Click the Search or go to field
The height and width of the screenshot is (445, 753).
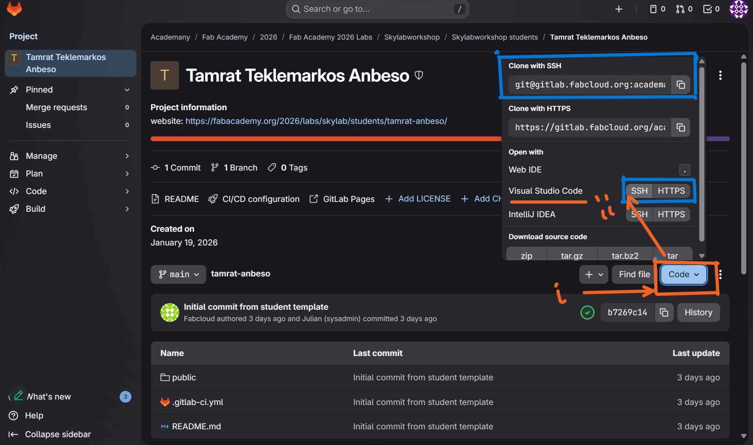pos(377,9)
